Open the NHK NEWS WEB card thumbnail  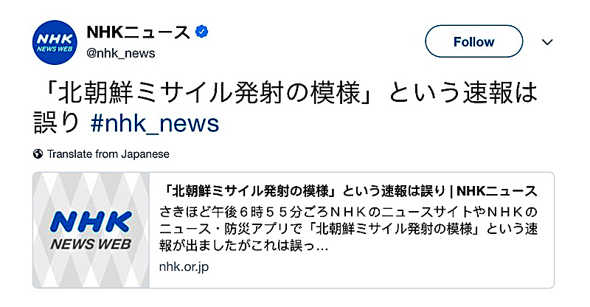point(91,230)
